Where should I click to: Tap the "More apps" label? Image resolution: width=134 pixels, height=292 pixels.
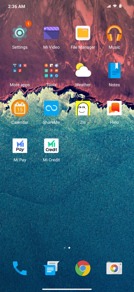pos(20,85)
